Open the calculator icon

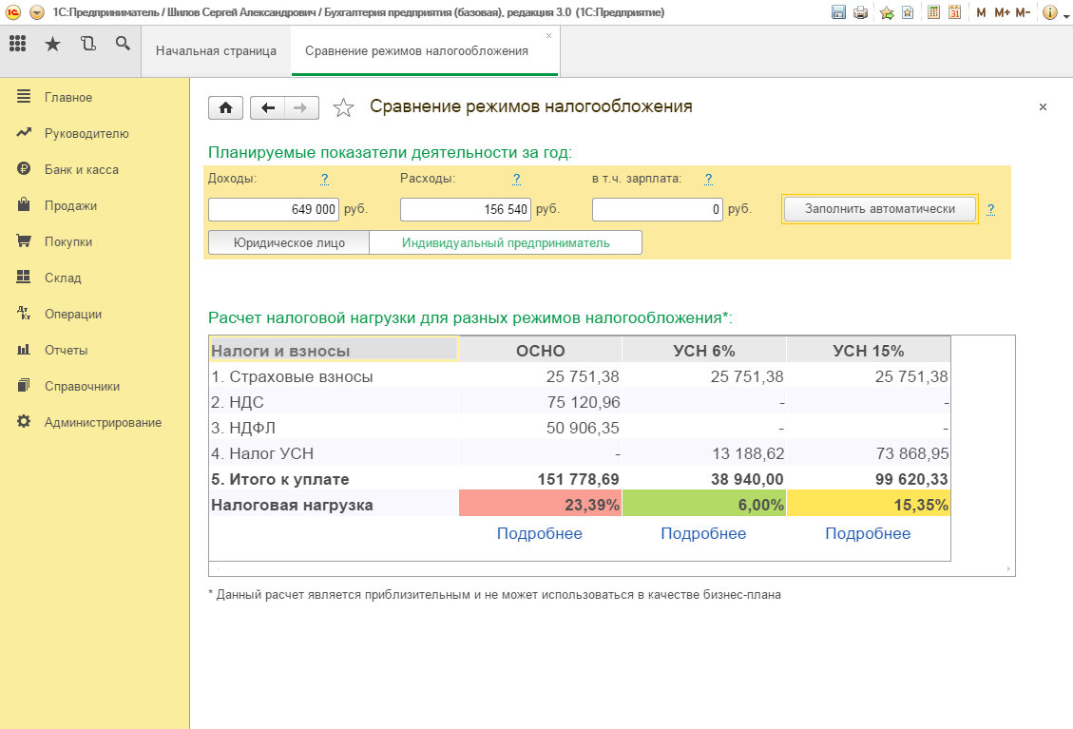(934, 12)
